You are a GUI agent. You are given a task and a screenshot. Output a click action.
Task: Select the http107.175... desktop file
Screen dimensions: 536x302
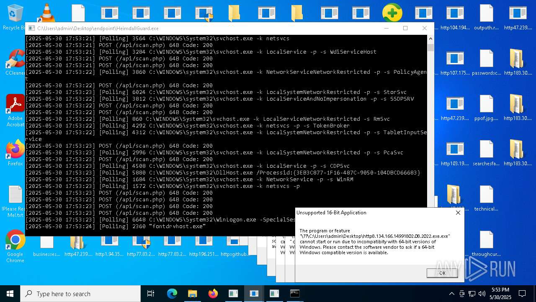pos(455,62)
